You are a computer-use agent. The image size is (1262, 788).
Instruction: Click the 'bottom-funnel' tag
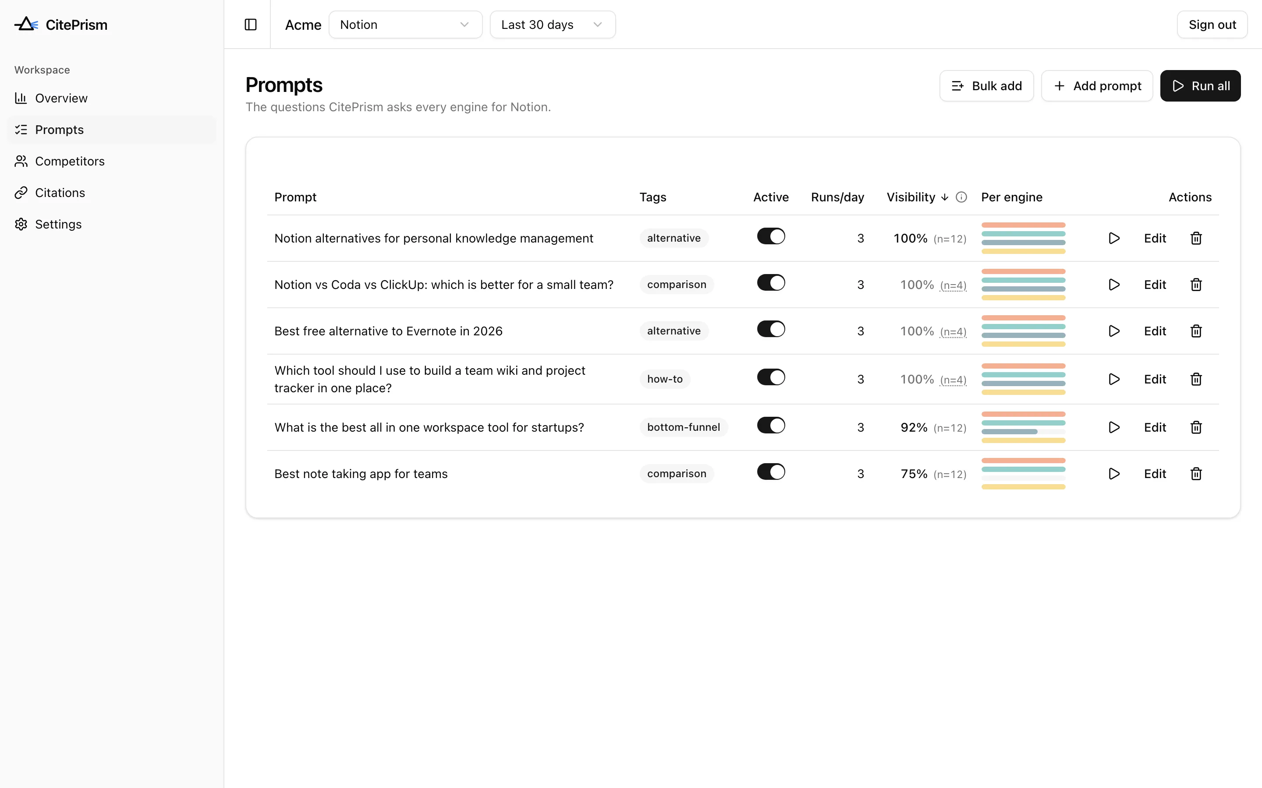click(683, 427)
